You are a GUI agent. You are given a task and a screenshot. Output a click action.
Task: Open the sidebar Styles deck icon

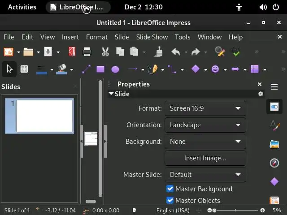click(274, 125)
